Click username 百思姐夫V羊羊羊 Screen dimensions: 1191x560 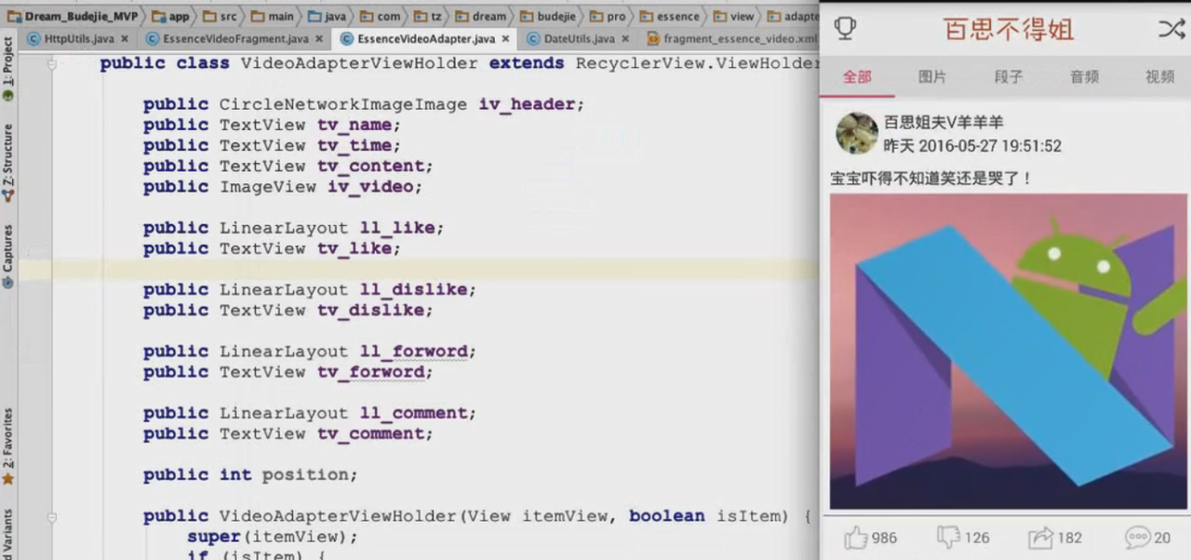[x=943, y=123]
